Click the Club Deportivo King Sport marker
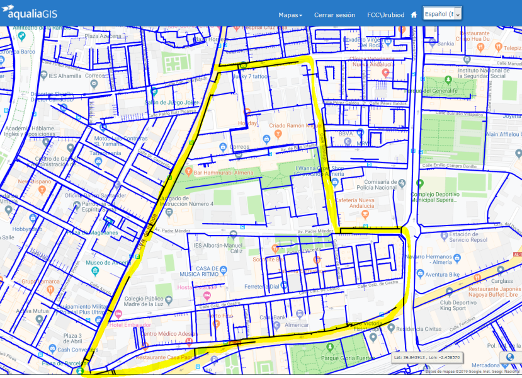Image resolution: width=522 pixels, height=378 pixels. [x=450, y=292]
